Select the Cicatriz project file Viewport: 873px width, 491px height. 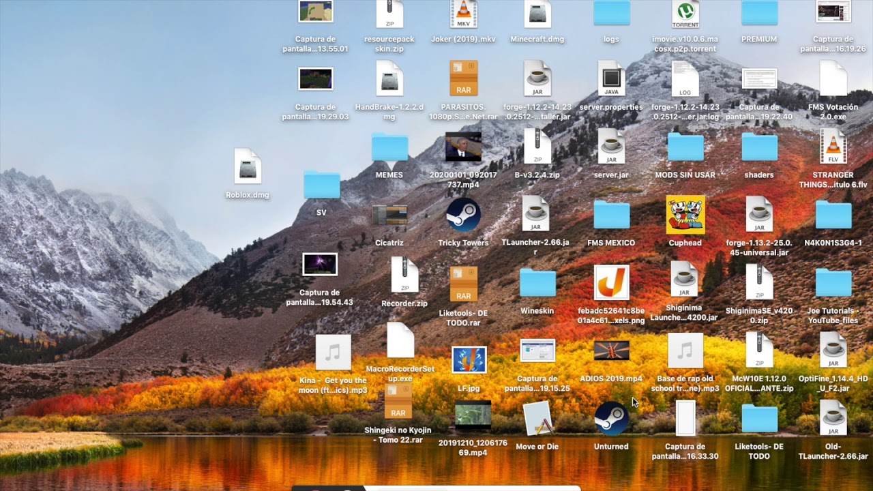pos(389,215)
